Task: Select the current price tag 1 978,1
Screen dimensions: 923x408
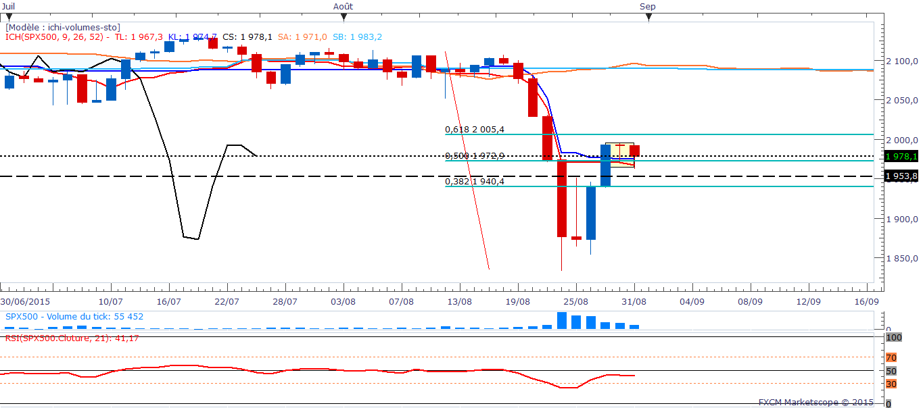Action: coord(903,156)
